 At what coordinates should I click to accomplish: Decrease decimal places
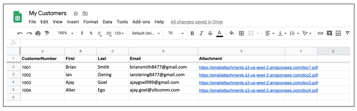point(99,34)
